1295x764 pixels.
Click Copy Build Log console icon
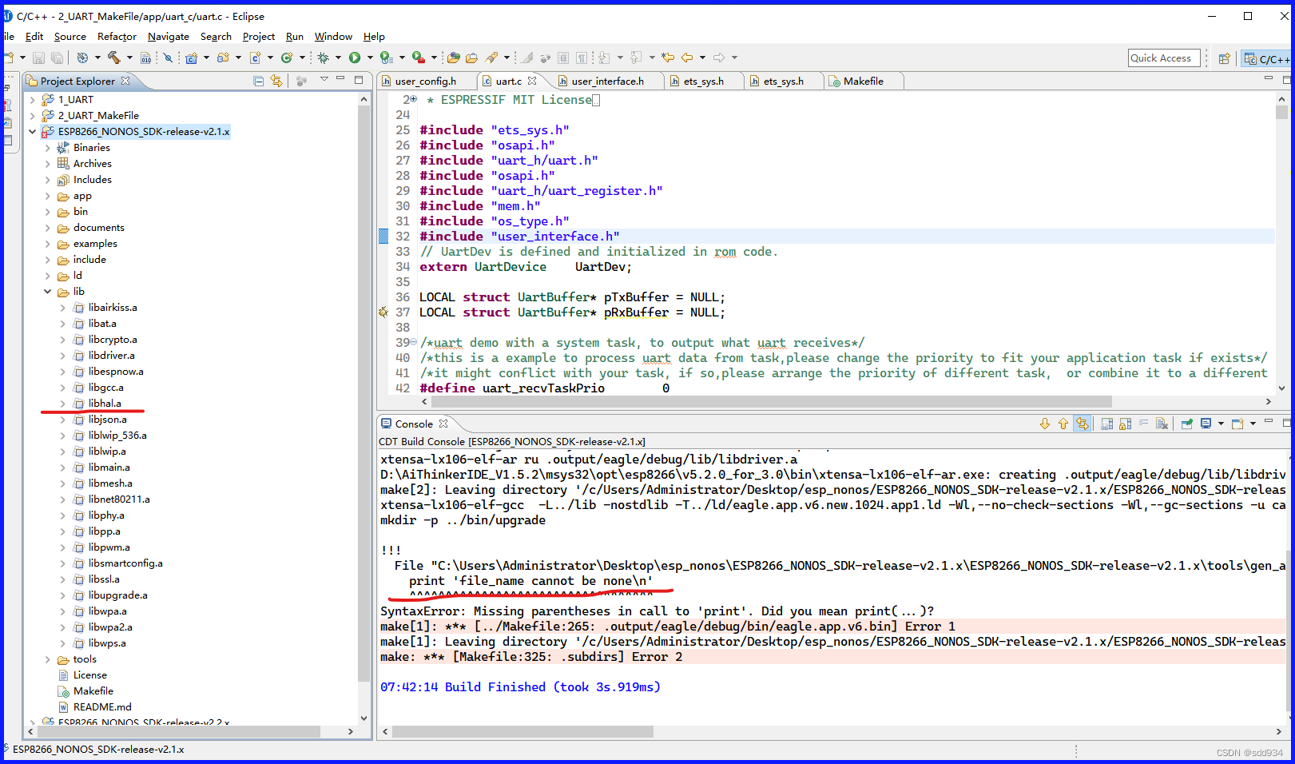pyautogui.click(x=1107, y=424)
